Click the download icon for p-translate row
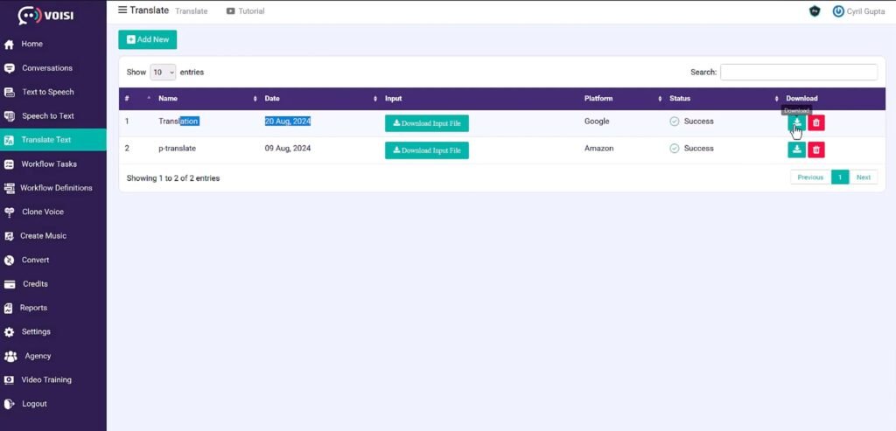The height and width of the screenshot is (431, 896). 796,150
